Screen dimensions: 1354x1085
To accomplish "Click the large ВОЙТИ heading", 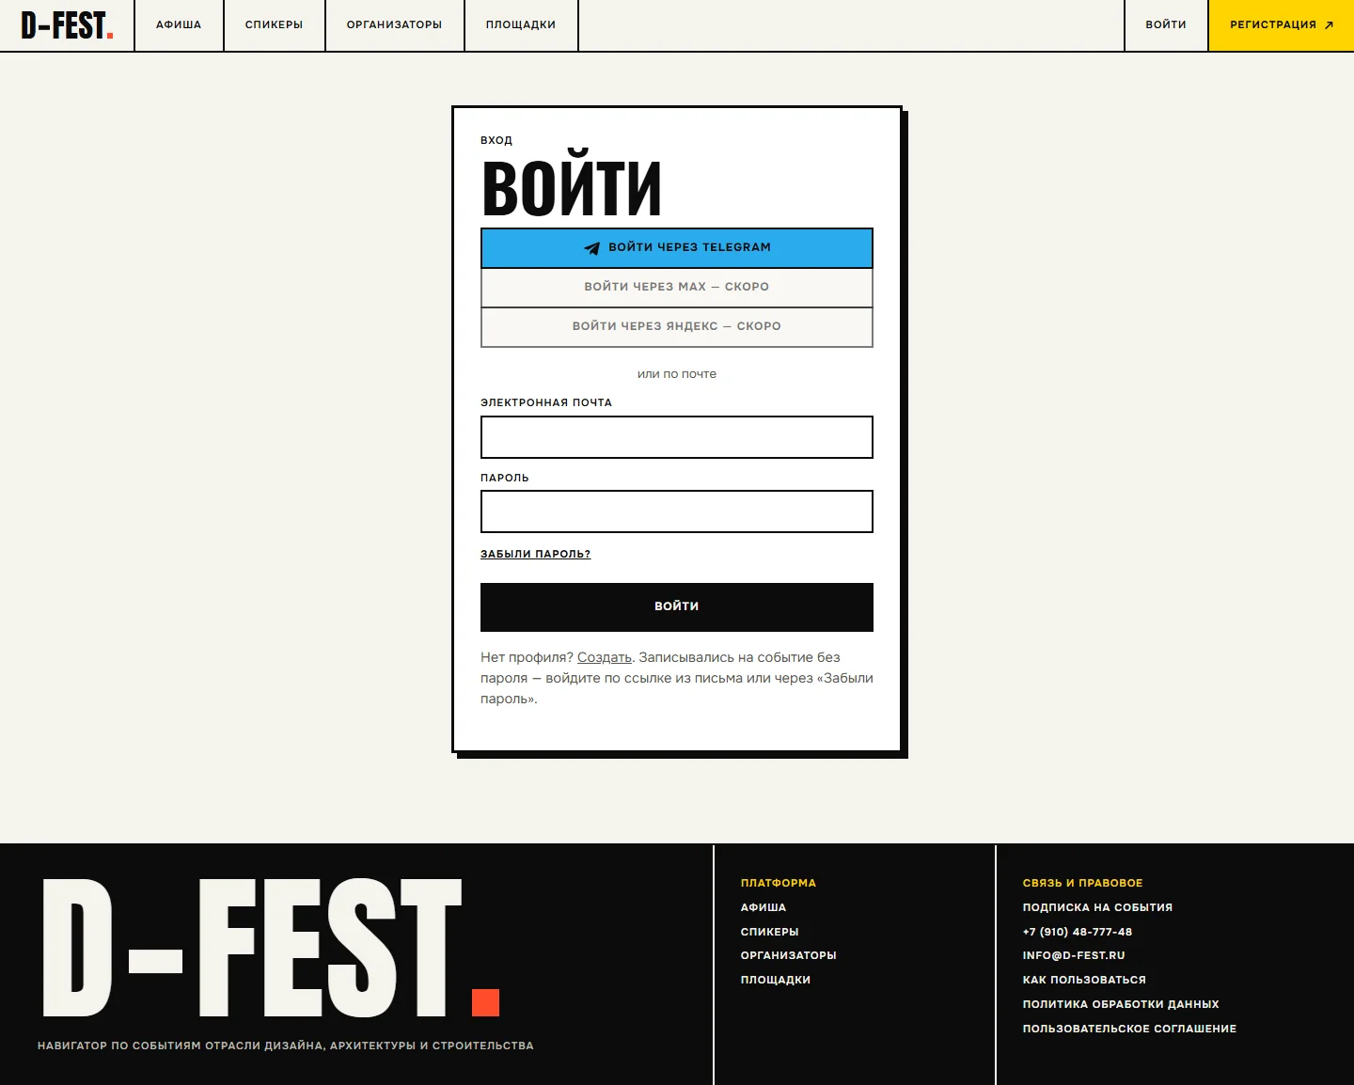I will coord(572,186).
